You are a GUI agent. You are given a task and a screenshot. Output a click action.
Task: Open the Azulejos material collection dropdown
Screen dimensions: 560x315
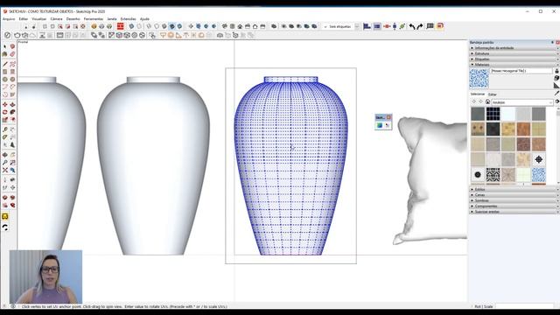click(x=522, y=102)
